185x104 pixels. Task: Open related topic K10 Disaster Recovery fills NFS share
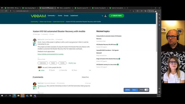point(106,44)
